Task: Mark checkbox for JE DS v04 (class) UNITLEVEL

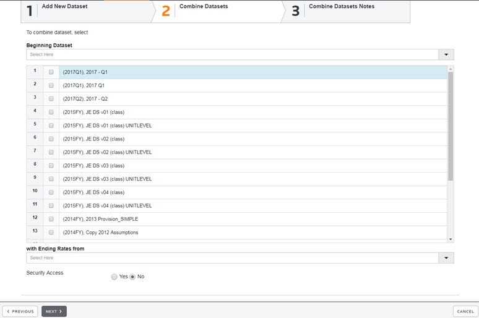Action: (x=51, y=205)
